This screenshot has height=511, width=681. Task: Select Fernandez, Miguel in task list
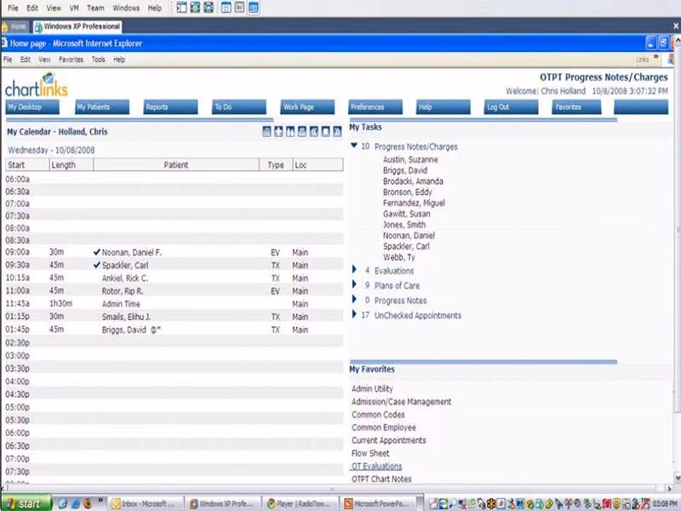[x=414, y=203]
